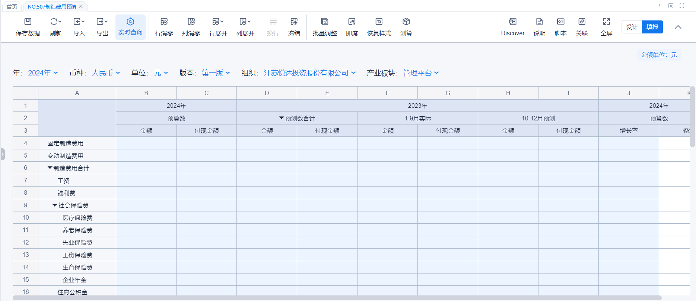
Task: Click the 行消零 icon
Action: click(x=164, y=22)
